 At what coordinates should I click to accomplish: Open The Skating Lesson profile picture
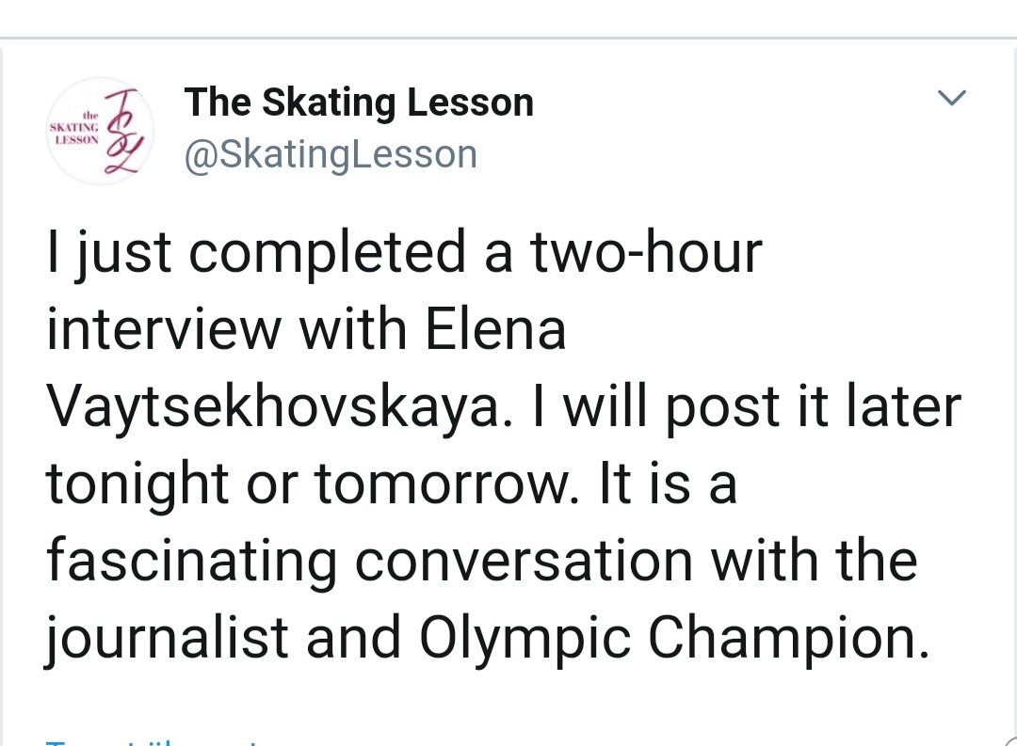pos(101,131)
